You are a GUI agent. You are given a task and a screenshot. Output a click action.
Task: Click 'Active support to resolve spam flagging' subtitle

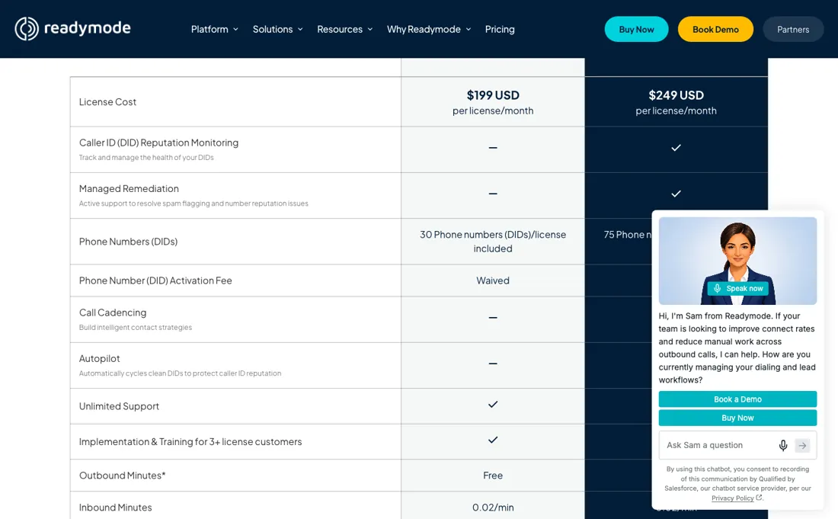click(x=194, y=203)
